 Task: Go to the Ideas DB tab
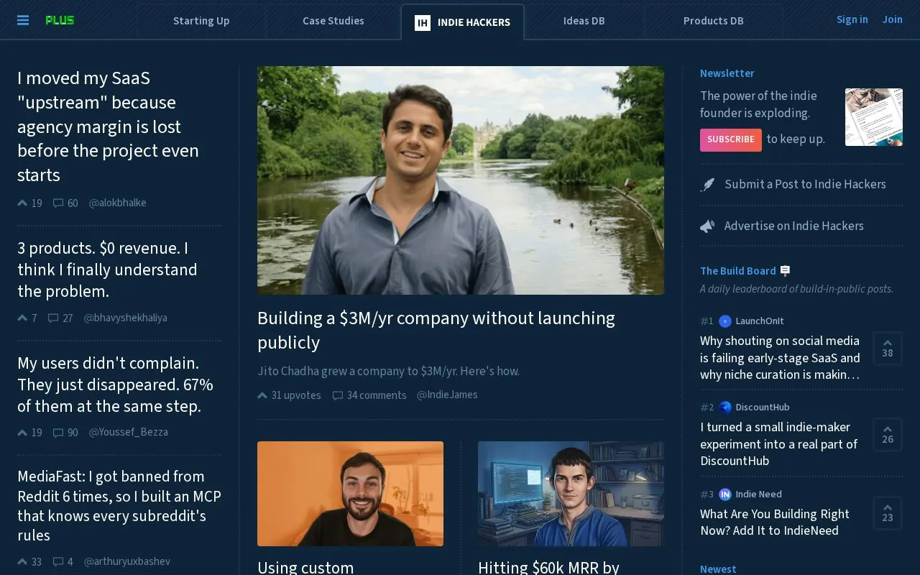pyautogui.click(x=584, y=21)
